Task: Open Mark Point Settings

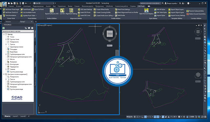Action: [x=122, y=10]
